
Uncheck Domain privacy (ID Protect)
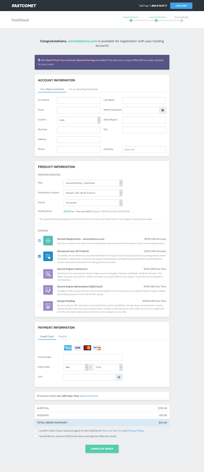tap(40, 256)
